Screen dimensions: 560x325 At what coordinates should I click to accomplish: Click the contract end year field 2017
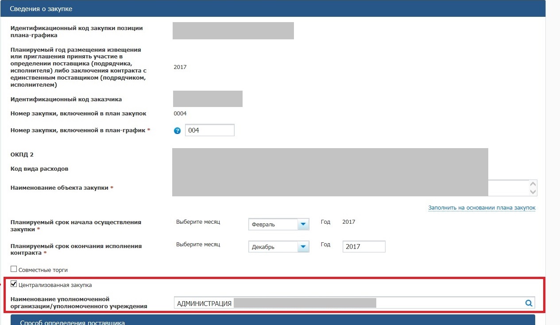point(363,247)
